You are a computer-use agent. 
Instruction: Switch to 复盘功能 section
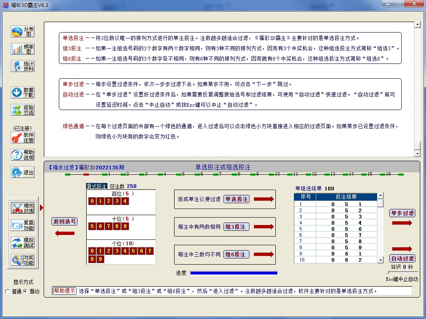[x=23, y=225]
